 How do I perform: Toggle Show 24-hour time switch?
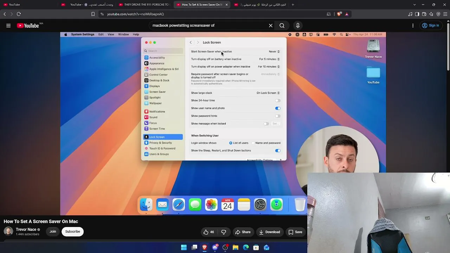(x=278, y=100)
